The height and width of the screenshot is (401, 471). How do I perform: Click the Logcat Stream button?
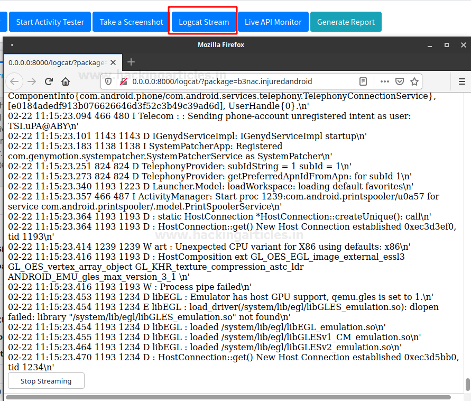click(204, 22)
